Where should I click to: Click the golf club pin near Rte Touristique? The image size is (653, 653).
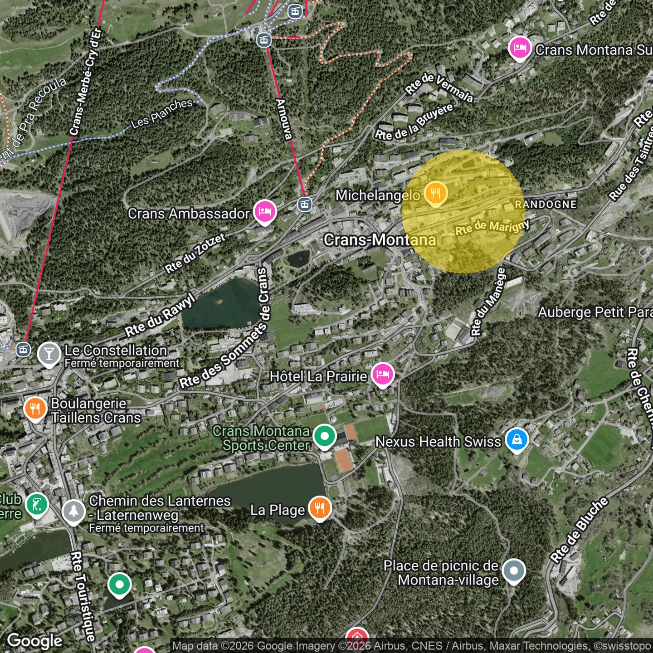coord(37,505)
